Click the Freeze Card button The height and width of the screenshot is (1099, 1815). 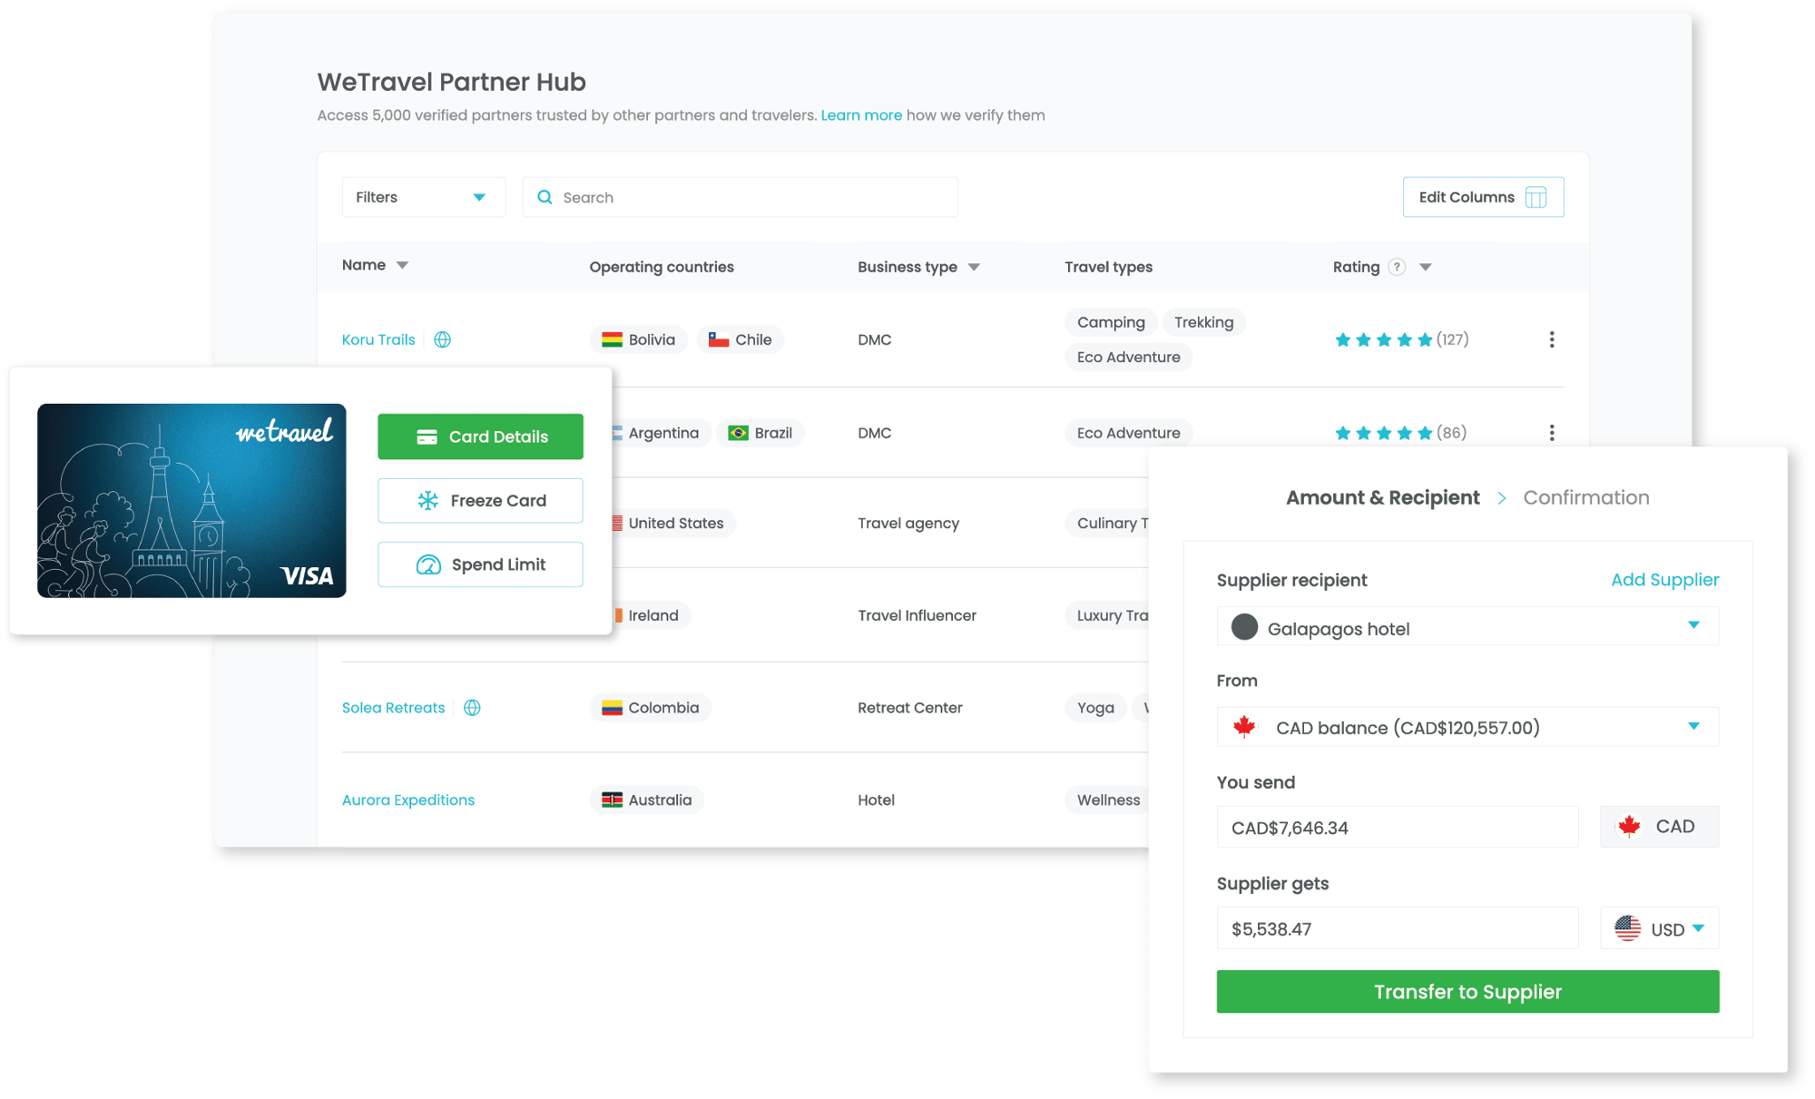tap(480, 500)
